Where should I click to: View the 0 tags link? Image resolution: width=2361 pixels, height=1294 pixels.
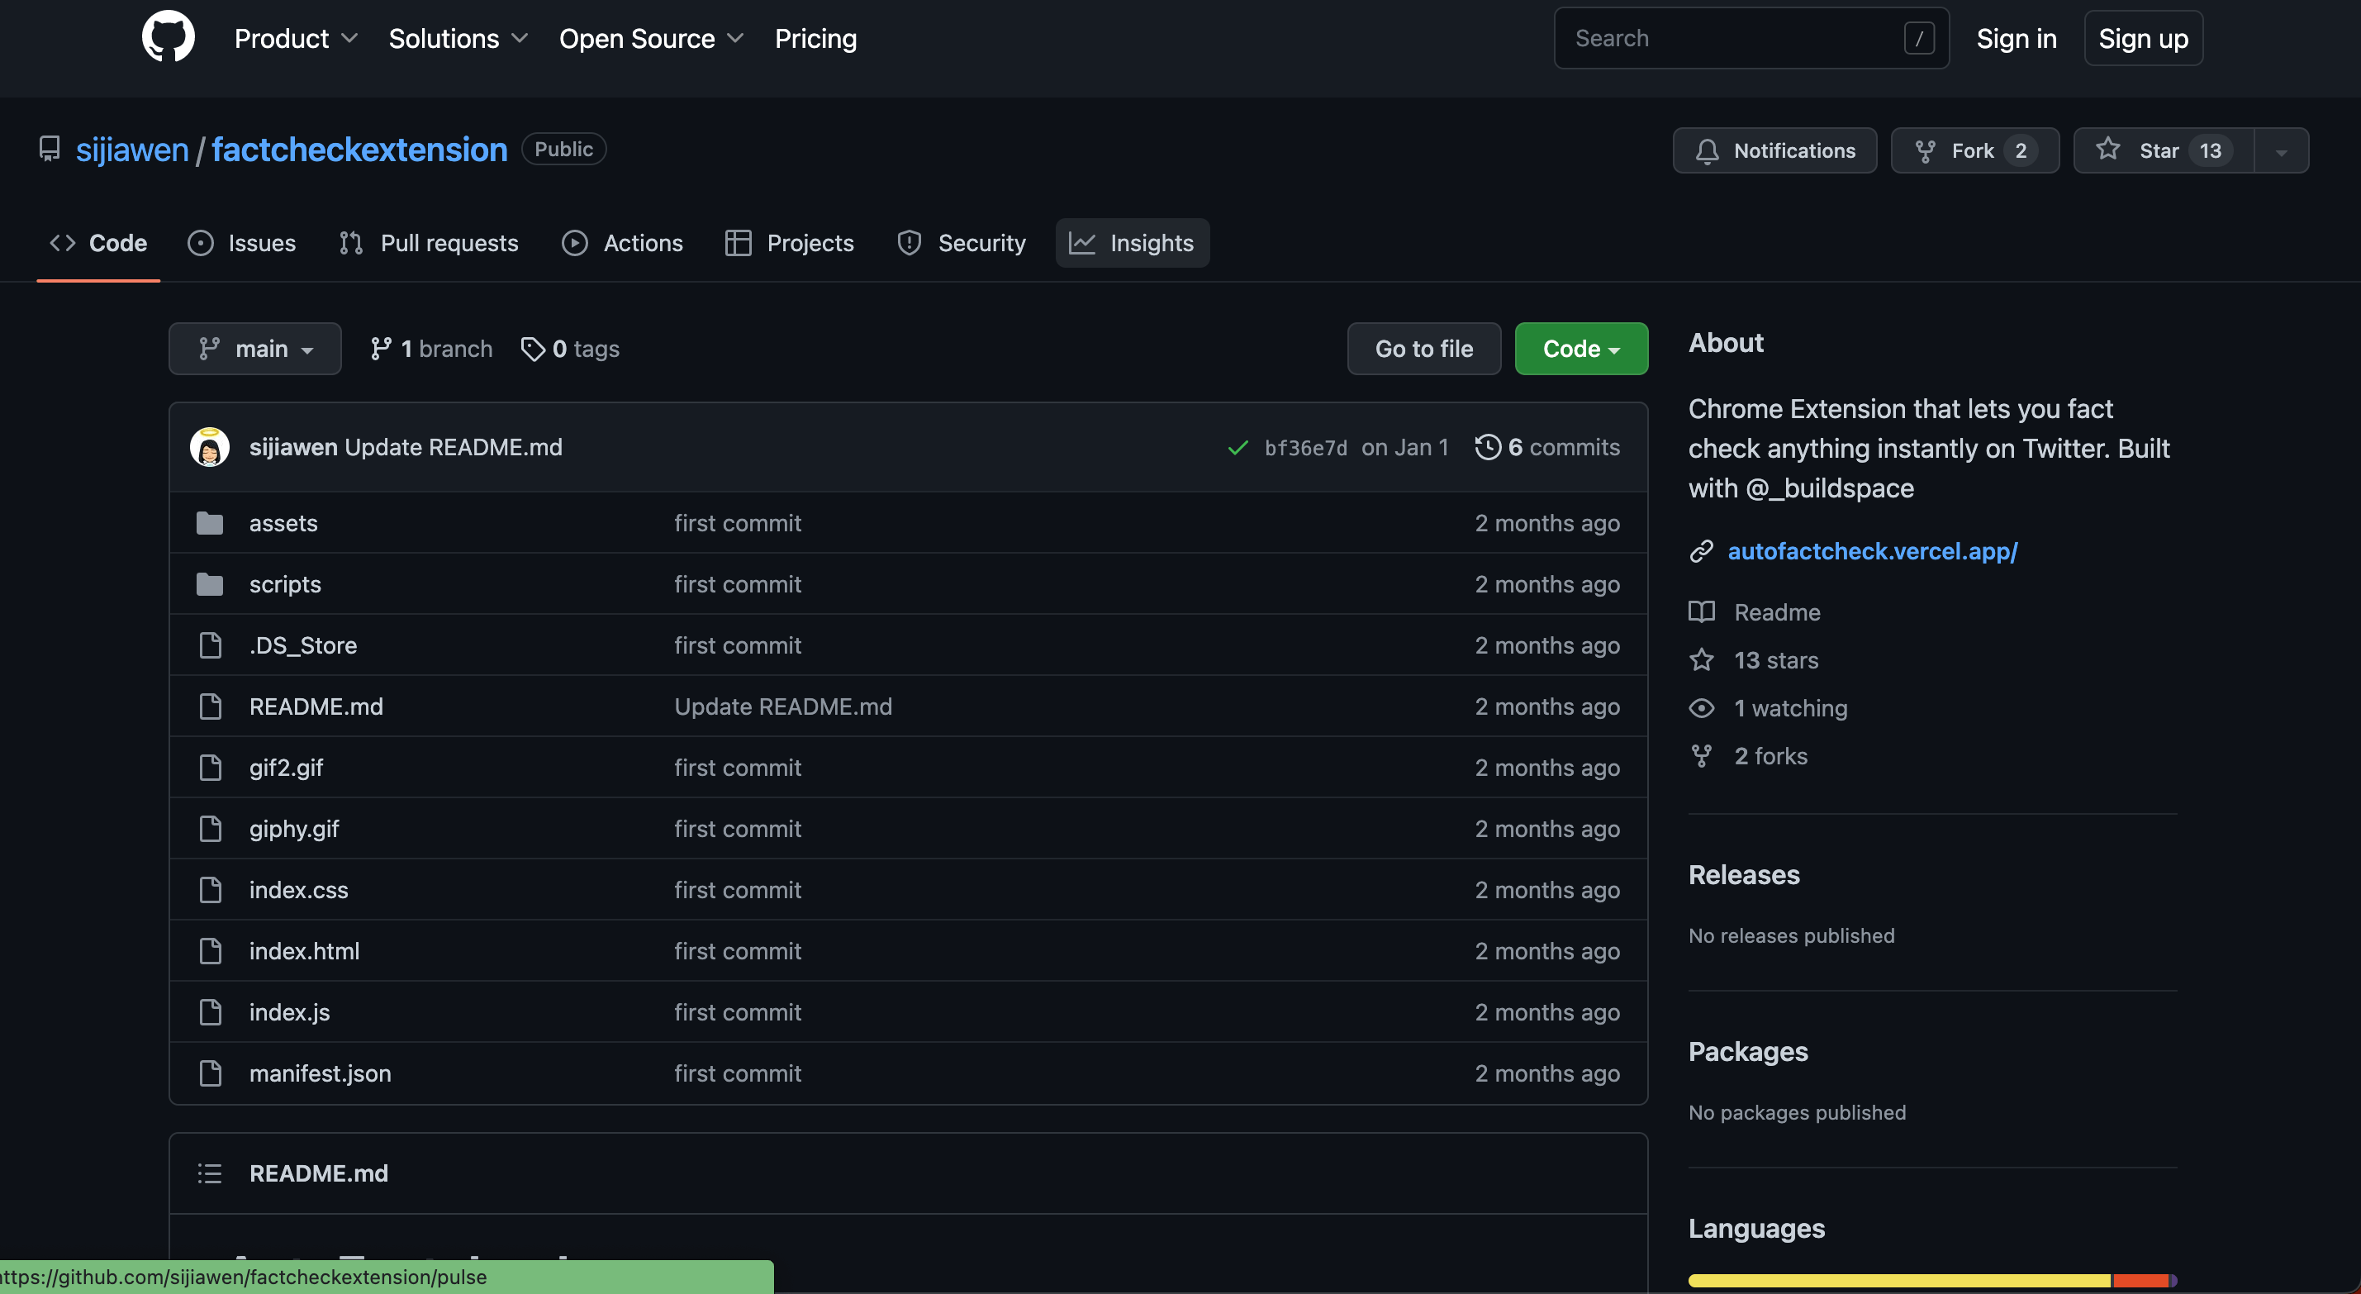[570, 349]
